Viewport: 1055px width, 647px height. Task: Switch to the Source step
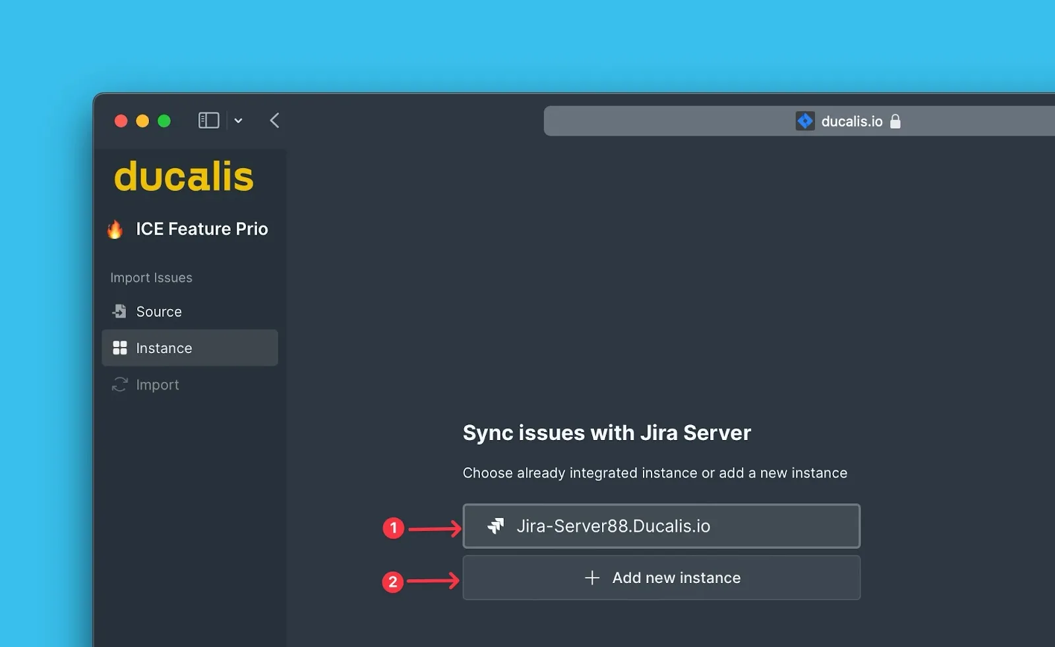point(158,311)
